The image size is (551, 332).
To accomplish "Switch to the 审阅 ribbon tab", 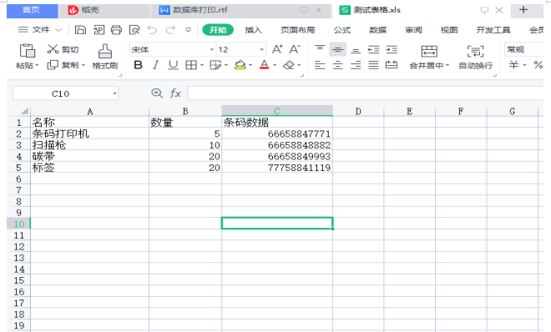I will (413, 30).
